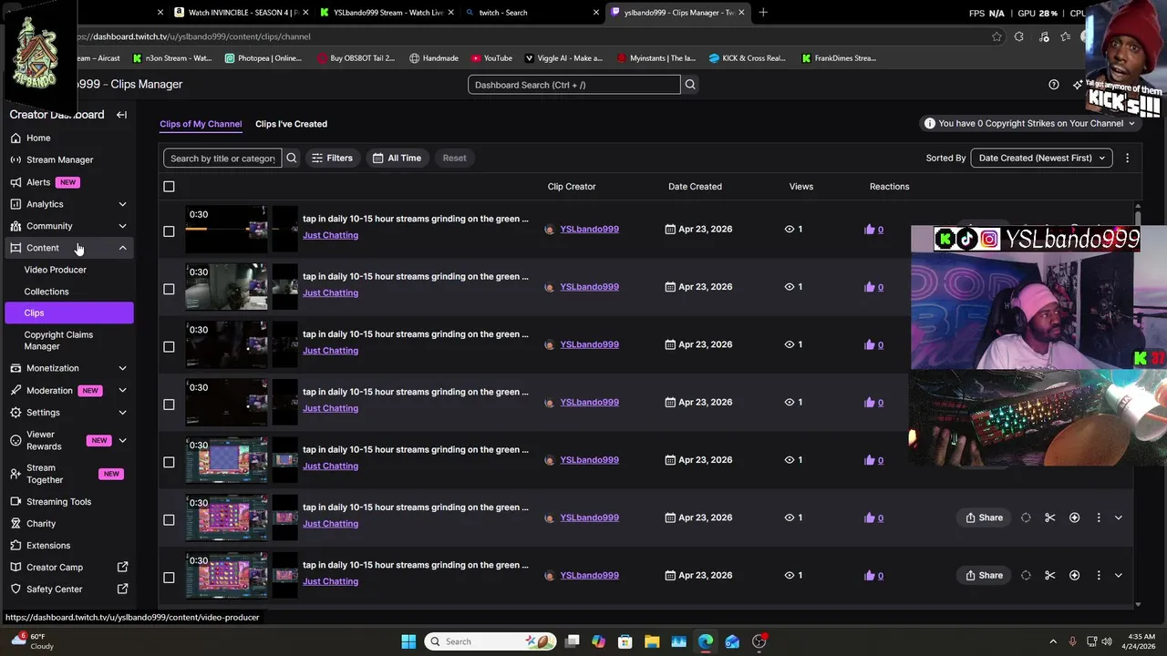Click the search icon next to the clip title field
The image size is (1167, 656).
pyautogui.click(x=292, y=158)
